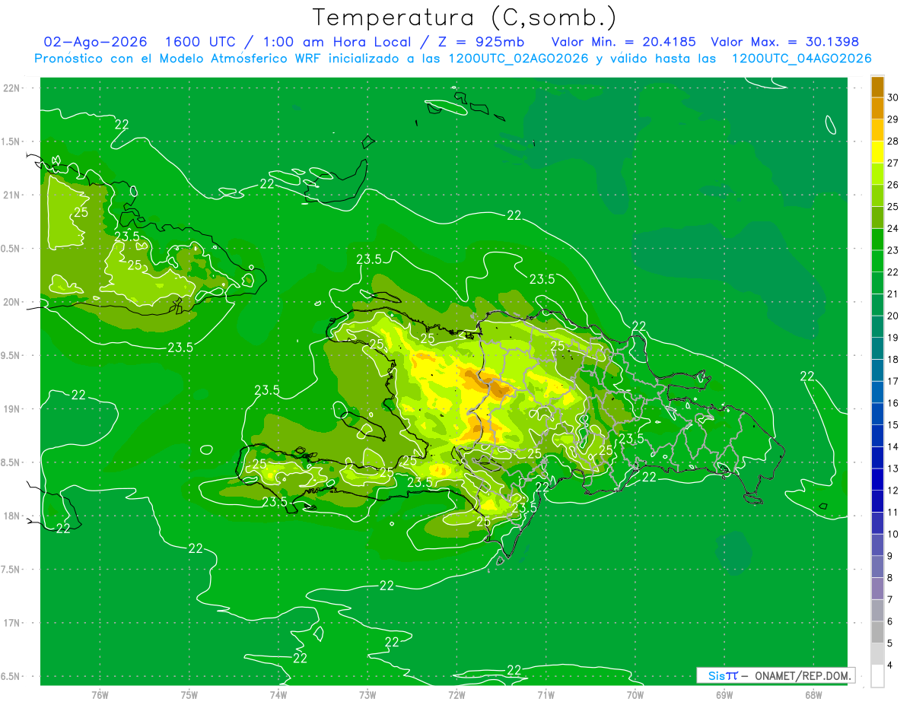Click the 'Valor Max. = 30.1398' readout
Image resolution: width=913 pixels, height=705 pixels.
(x=784, y=42)
